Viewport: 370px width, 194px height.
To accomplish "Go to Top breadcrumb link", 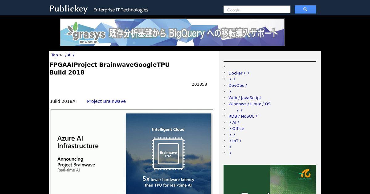I will click(x=55, y=55).
